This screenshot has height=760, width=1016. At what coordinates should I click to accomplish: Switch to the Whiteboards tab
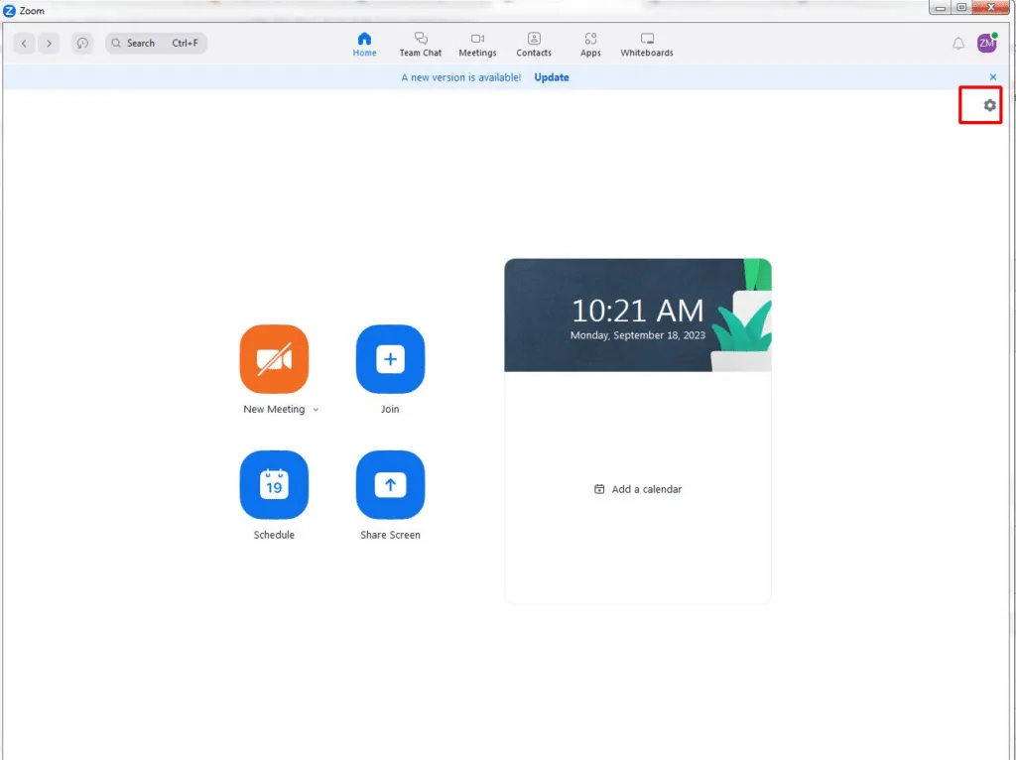click(647, 43)
